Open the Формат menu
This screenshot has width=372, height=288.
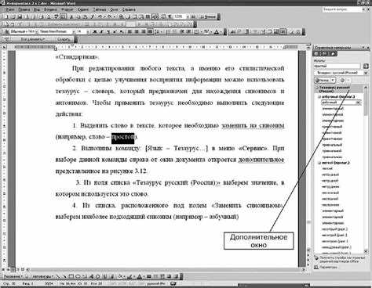pyautogui.click(x=67, y=9)
